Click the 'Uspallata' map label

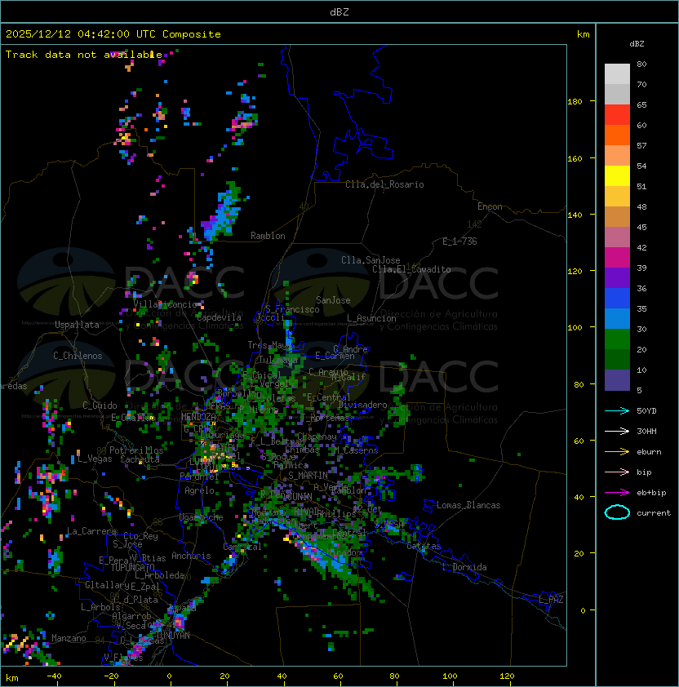77,325
